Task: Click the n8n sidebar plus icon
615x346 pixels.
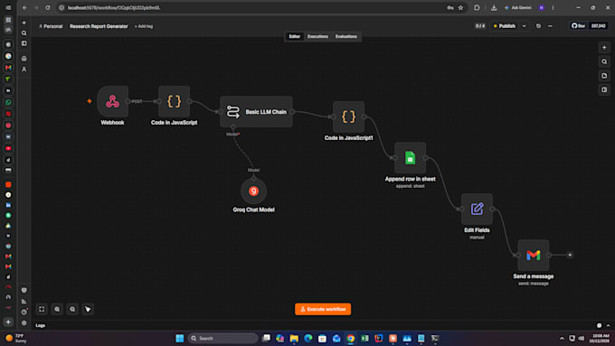Action: pyautogui.click(x=24, y=23)
